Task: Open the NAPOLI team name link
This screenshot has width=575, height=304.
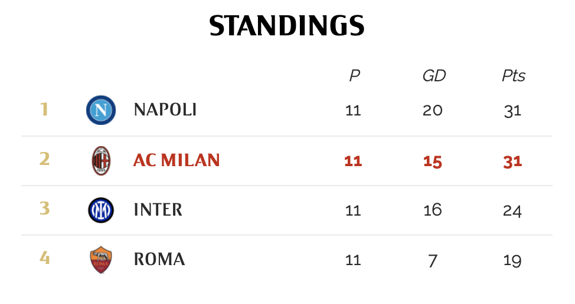Action: tap(165, 110)
